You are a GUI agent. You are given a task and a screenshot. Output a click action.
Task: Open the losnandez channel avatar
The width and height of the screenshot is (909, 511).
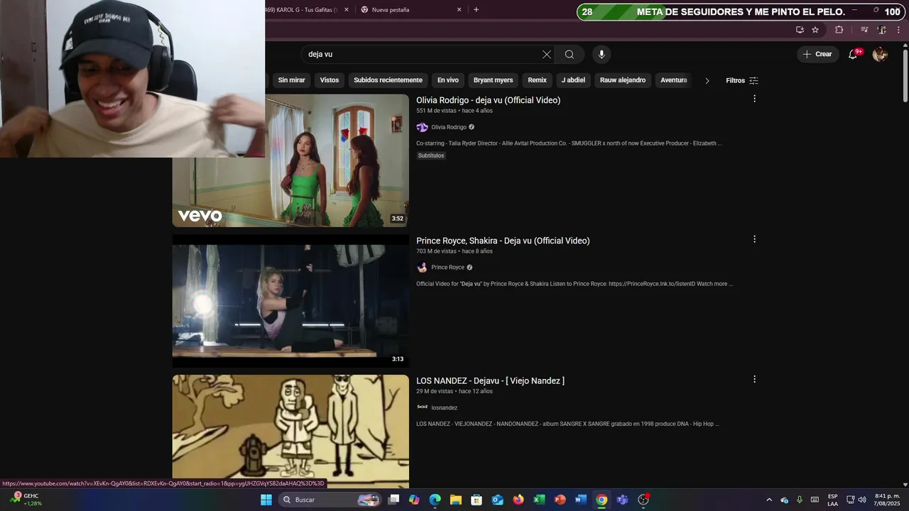coord(422,407)
